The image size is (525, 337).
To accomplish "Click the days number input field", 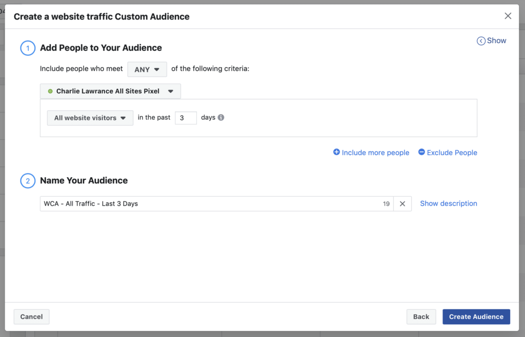I will (186, 118).
